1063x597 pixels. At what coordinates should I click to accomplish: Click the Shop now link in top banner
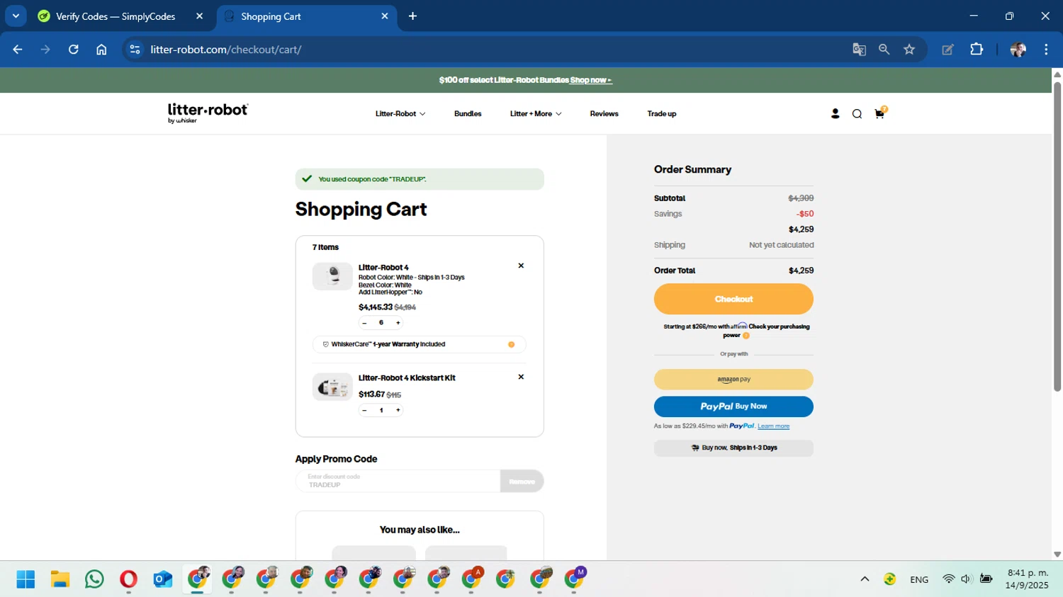point(591,80)
